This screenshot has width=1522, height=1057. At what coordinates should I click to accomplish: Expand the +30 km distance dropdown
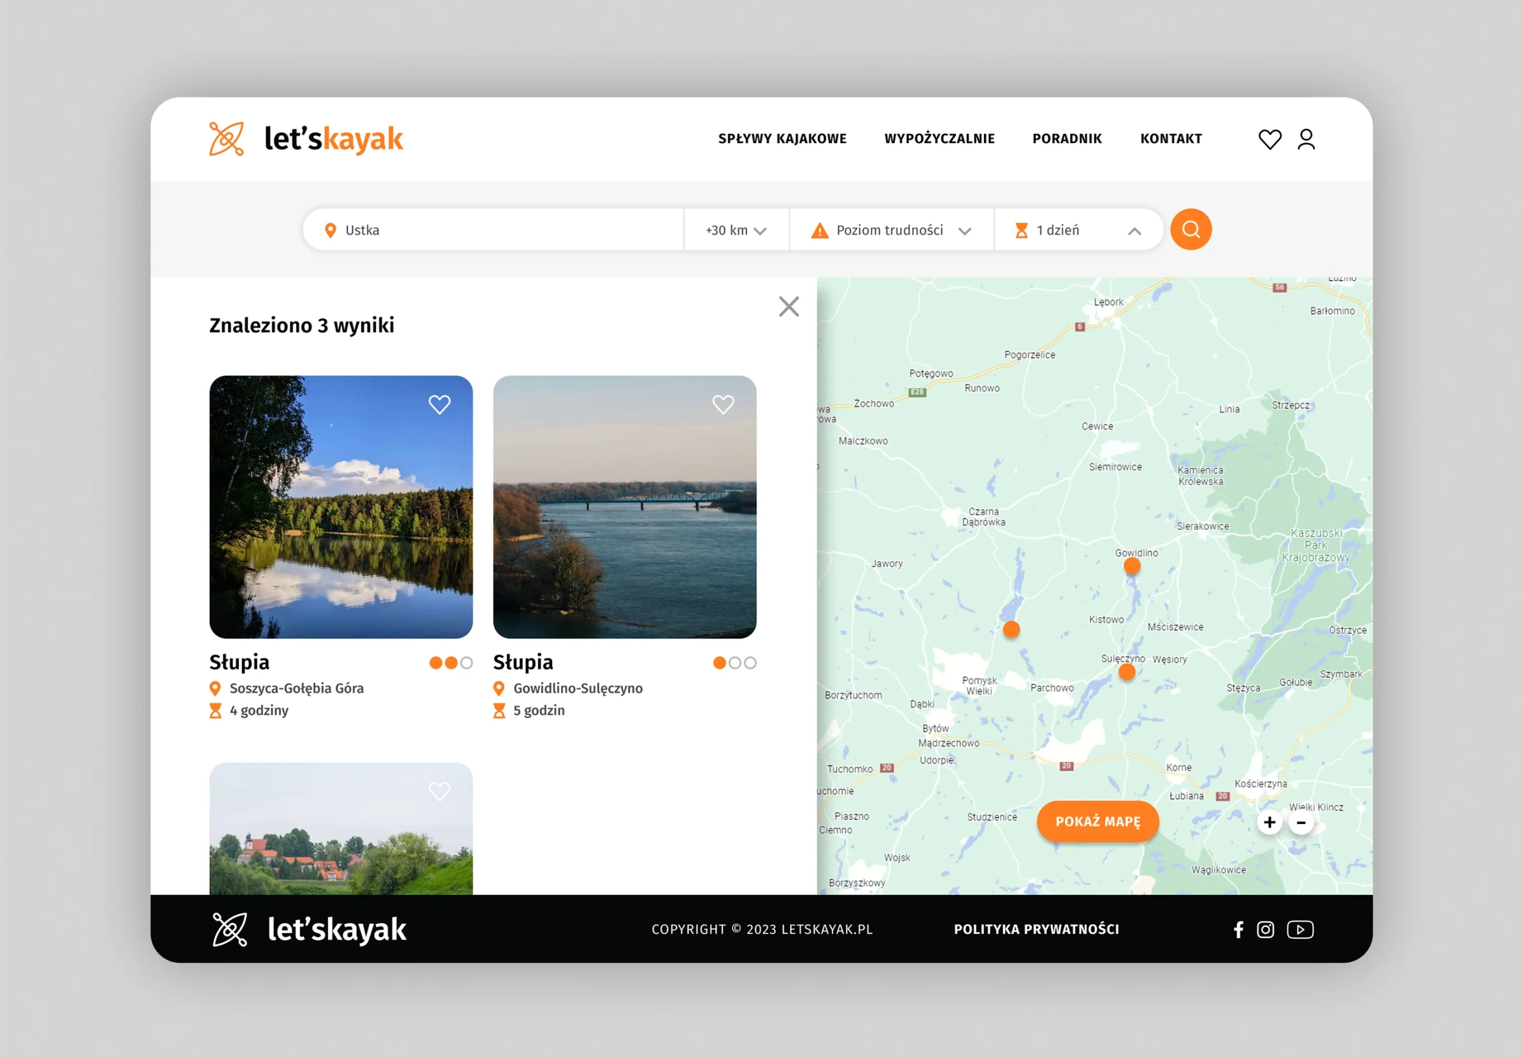(736, 230)
